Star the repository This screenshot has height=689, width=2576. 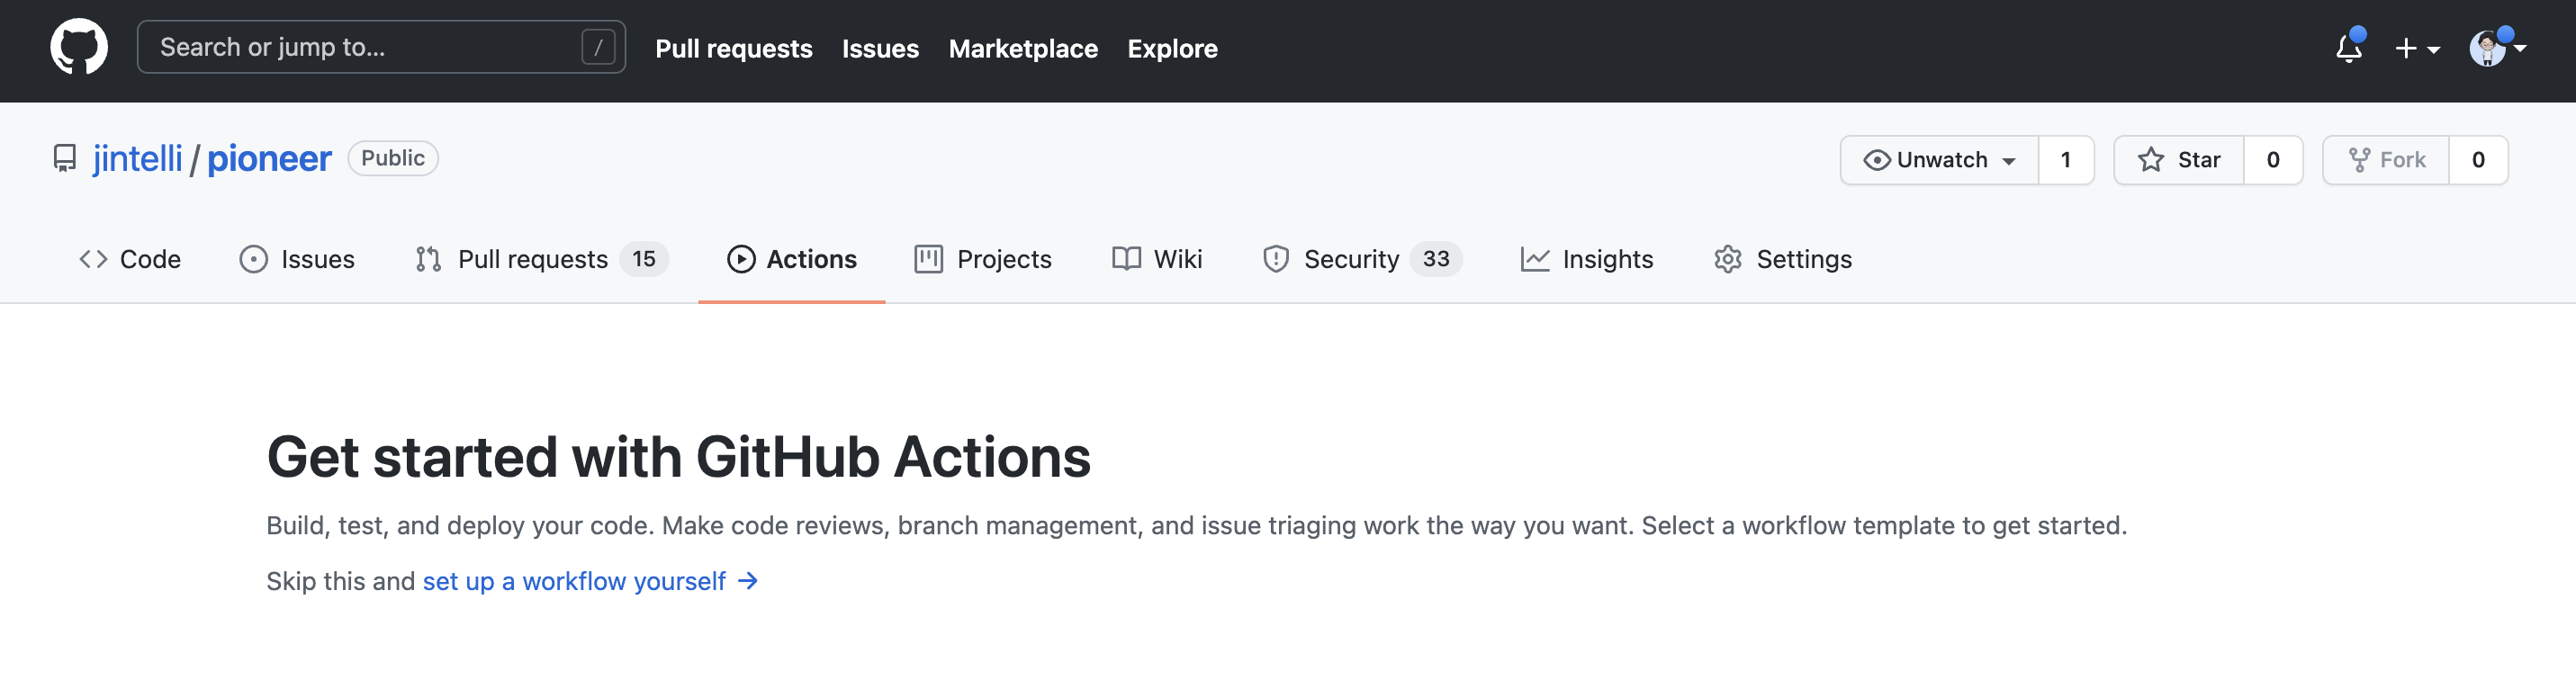click(2179, 160)
